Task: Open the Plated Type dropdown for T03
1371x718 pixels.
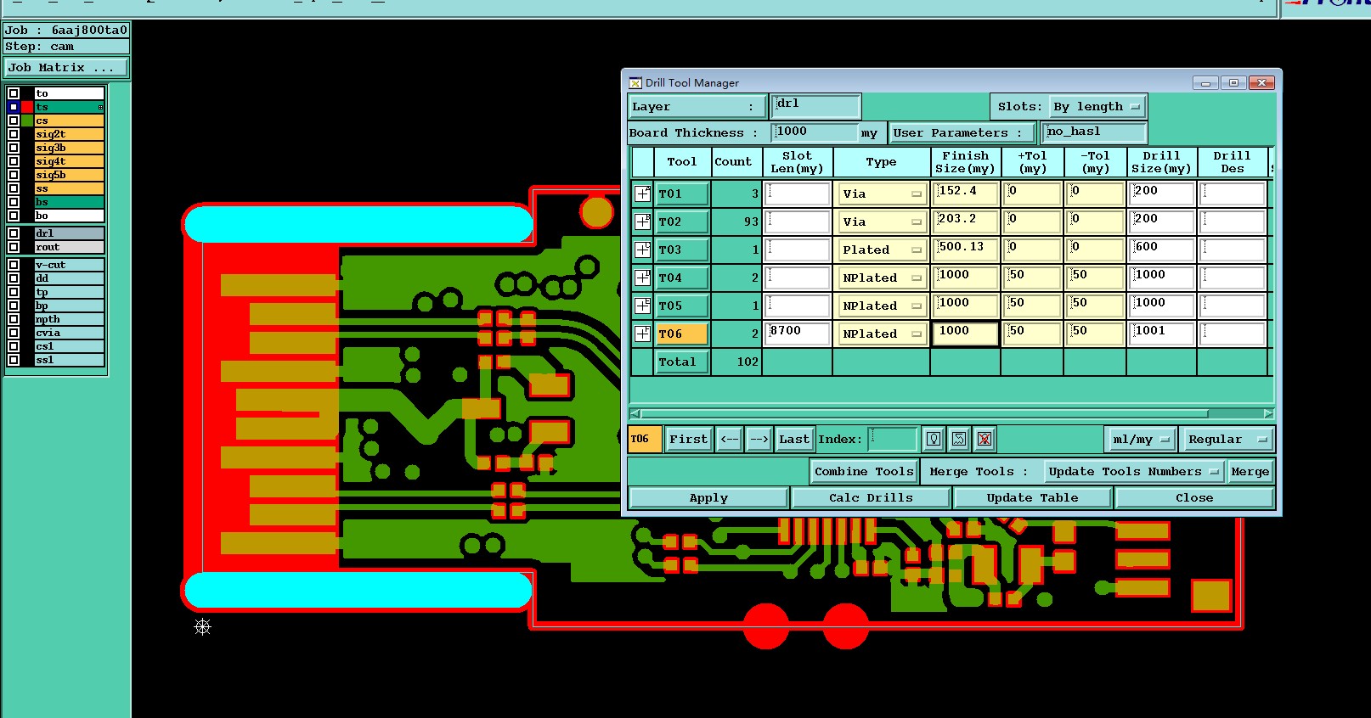Action: pos(882,250)
